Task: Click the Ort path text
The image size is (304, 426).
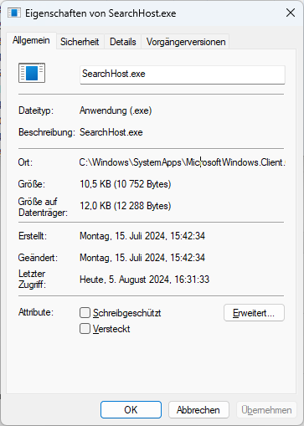Action: tap(183, 162)
